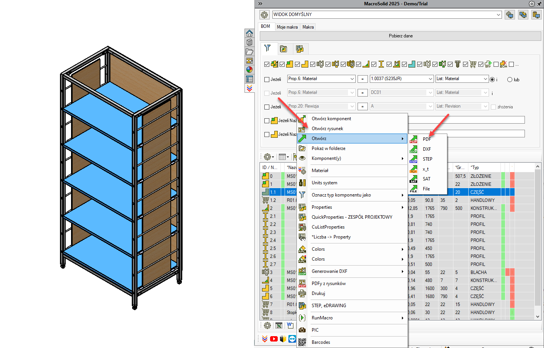Open the top-right panel settings gear
The height and width of the screenshot is (348, 544).
[532, 3]
